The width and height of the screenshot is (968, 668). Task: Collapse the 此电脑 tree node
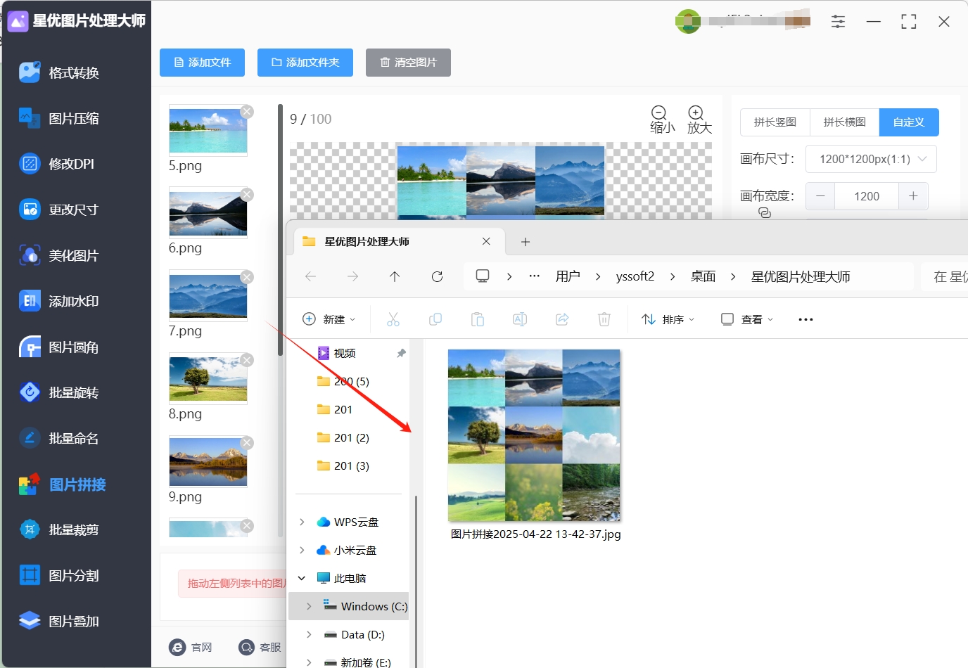point(302,578)
